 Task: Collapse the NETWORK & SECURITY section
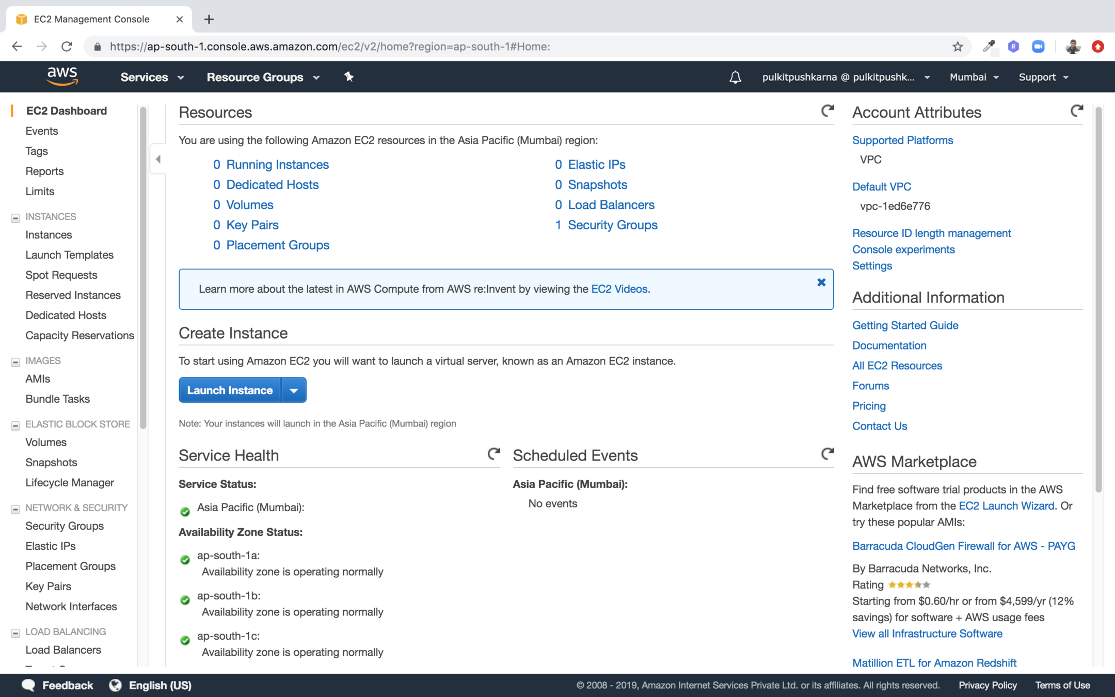15,509
